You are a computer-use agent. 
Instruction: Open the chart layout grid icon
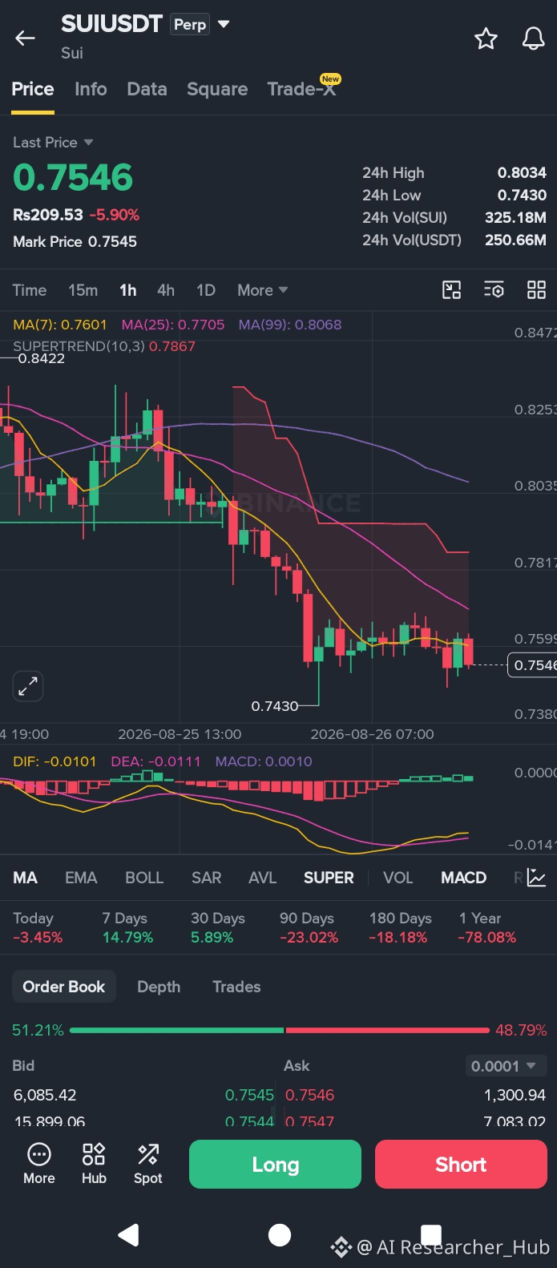point(536,290)
